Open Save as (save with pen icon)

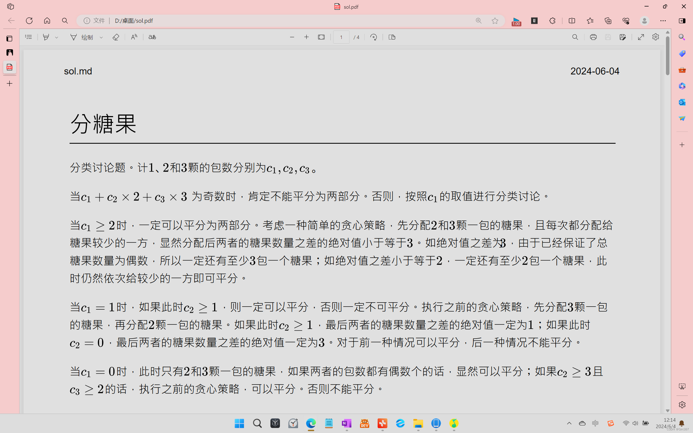click(x=623, y=37)
